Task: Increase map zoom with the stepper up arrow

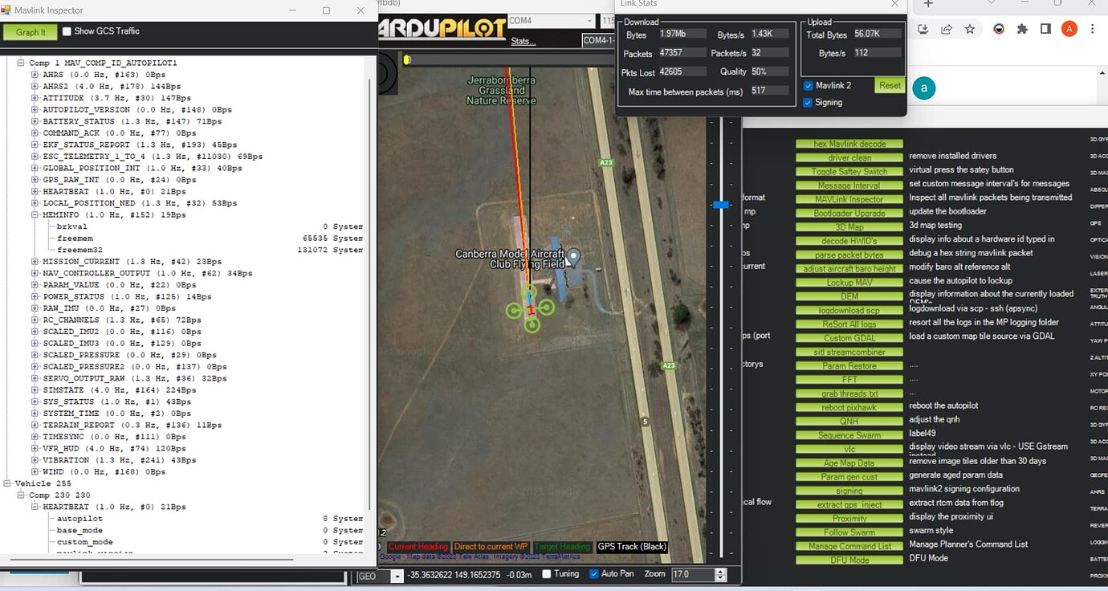Action: click(720, 571)
